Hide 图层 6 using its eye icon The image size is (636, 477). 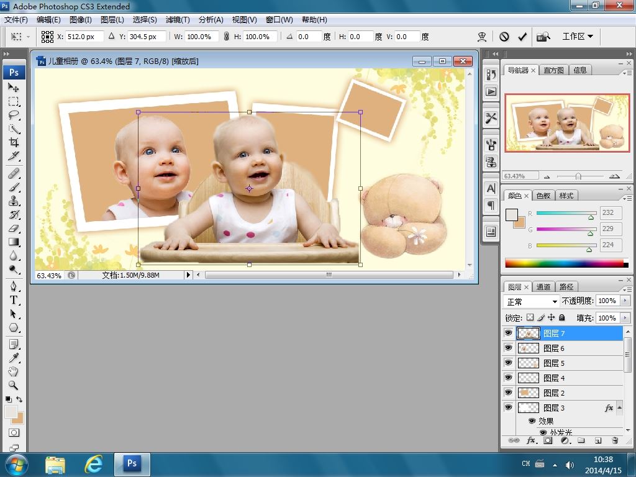(x=509, y=348)
